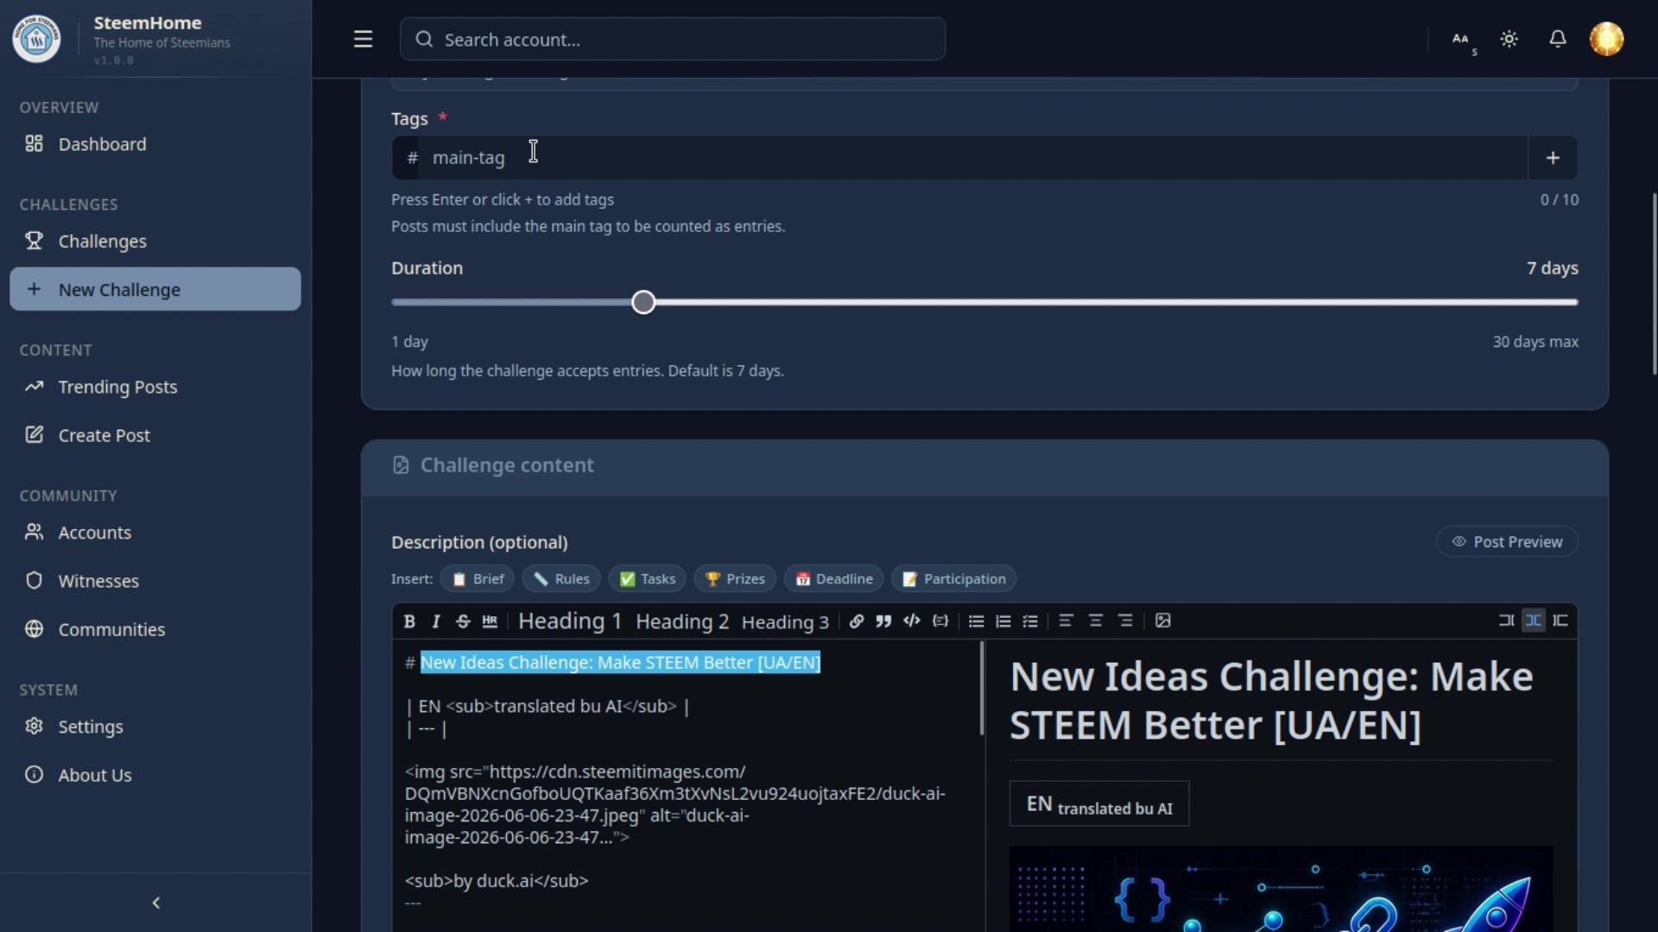Select New Challenge in the sidebar

tap(155, 289)
